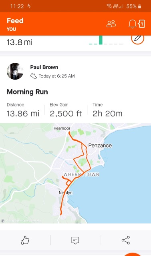Image resolution: width=151 pixels, height=256 pixels.
Task: Open the challenges badge icon in header
Action: tap(141, 24)
